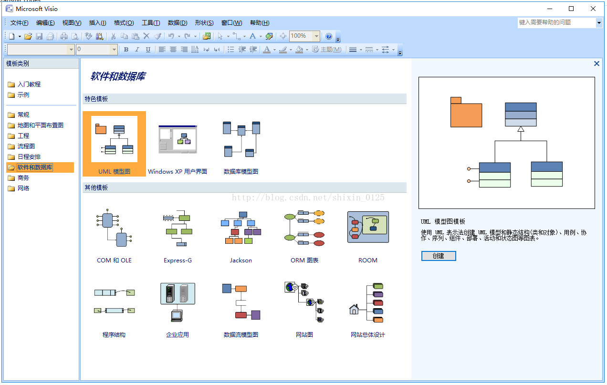
Task: Open the help search box dropdown arrow
Action: click(599, 22)
